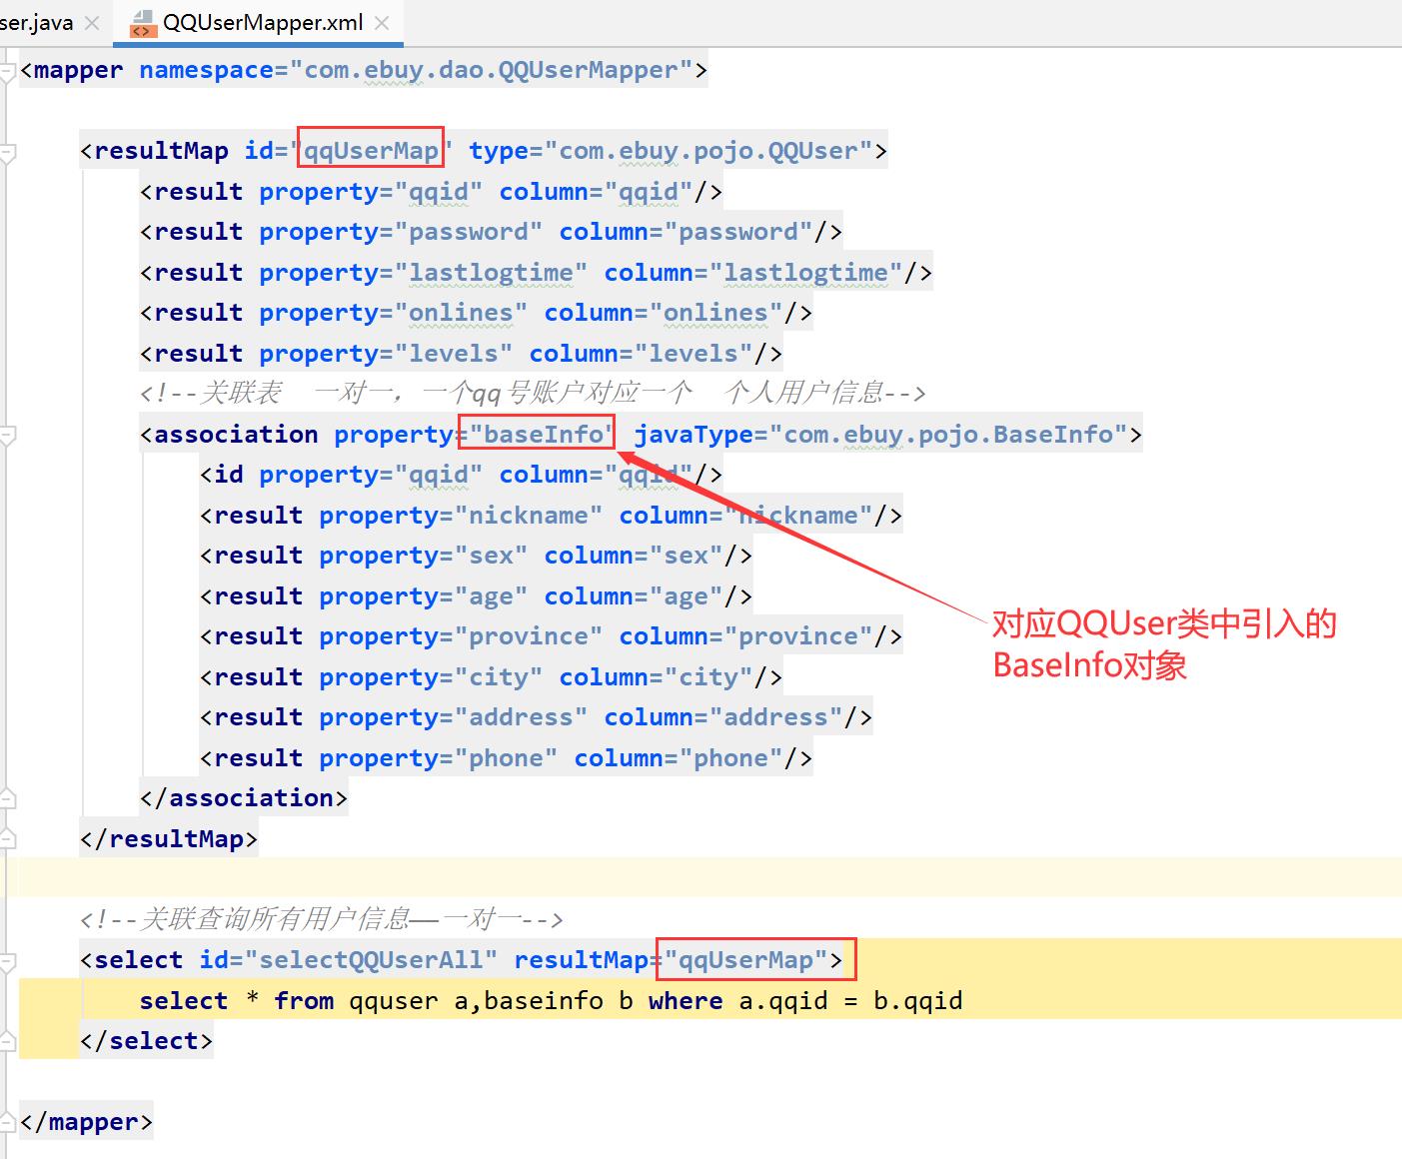The image size is (1402, 1159).
Task: Place cursor on the empty highlighted line below resultMap
Action: click(709, 876)
